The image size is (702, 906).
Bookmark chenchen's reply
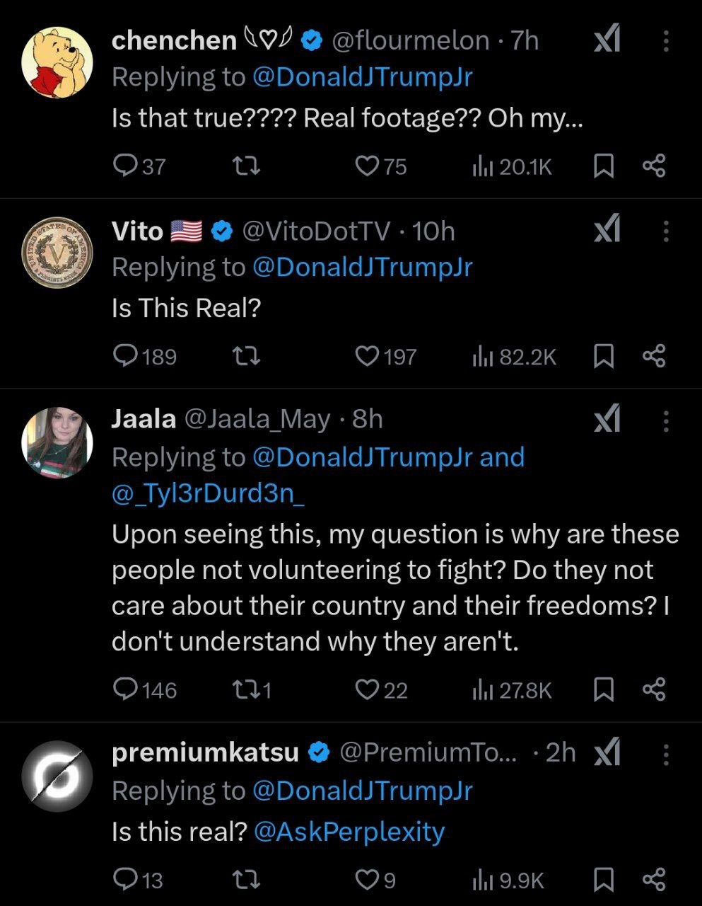[602, 166]
